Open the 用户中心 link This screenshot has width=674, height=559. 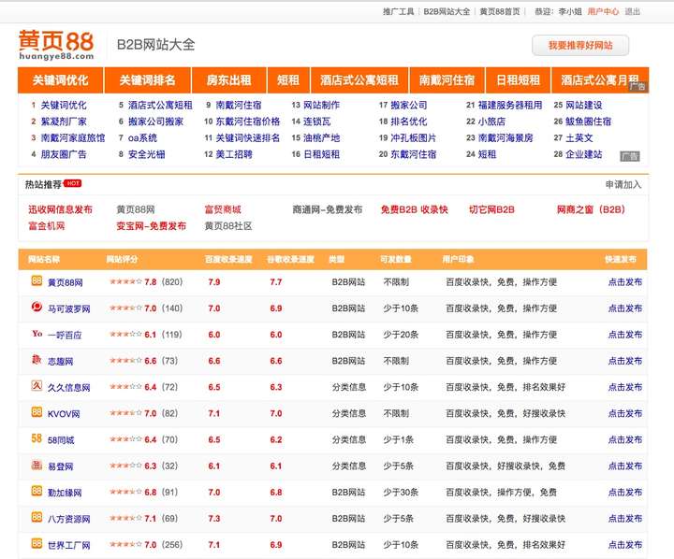pos(603,11)
